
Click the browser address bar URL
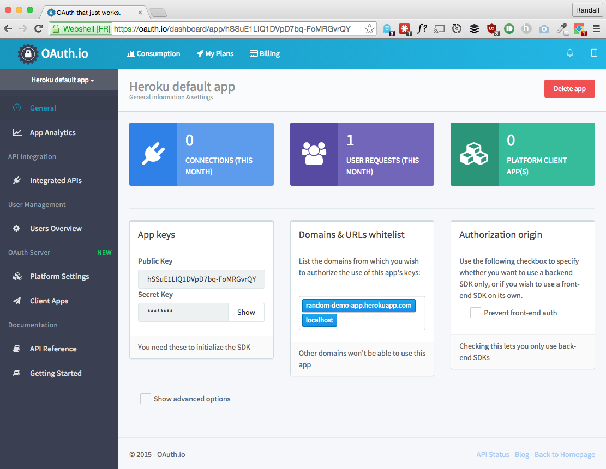[232, 29]
